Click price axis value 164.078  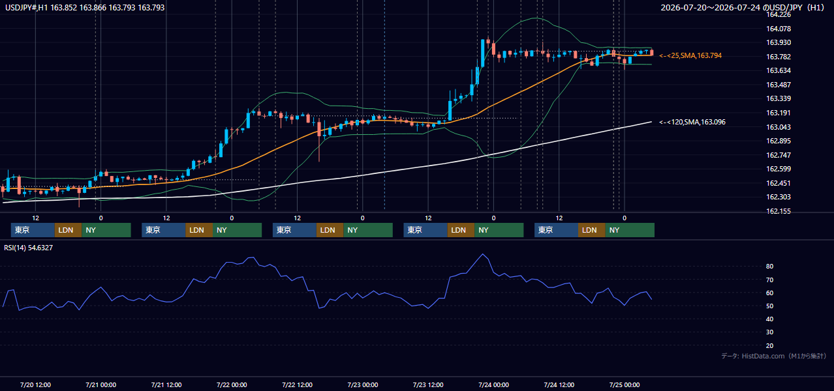pyautogui.click(x=779, y=29)
